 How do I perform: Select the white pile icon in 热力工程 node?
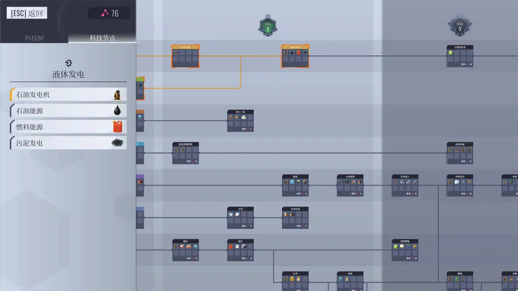[244, 117]
